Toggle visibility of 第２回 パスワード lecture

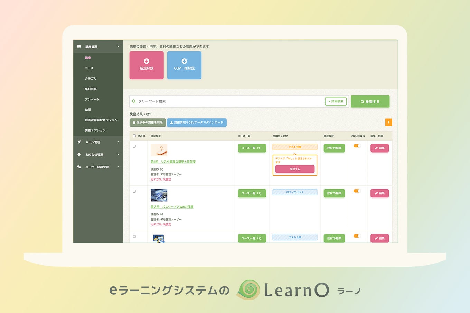pos(357,191)
